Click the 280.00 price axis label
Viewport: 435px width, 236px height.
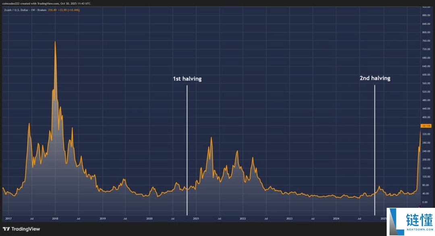[x=426, y=143]
